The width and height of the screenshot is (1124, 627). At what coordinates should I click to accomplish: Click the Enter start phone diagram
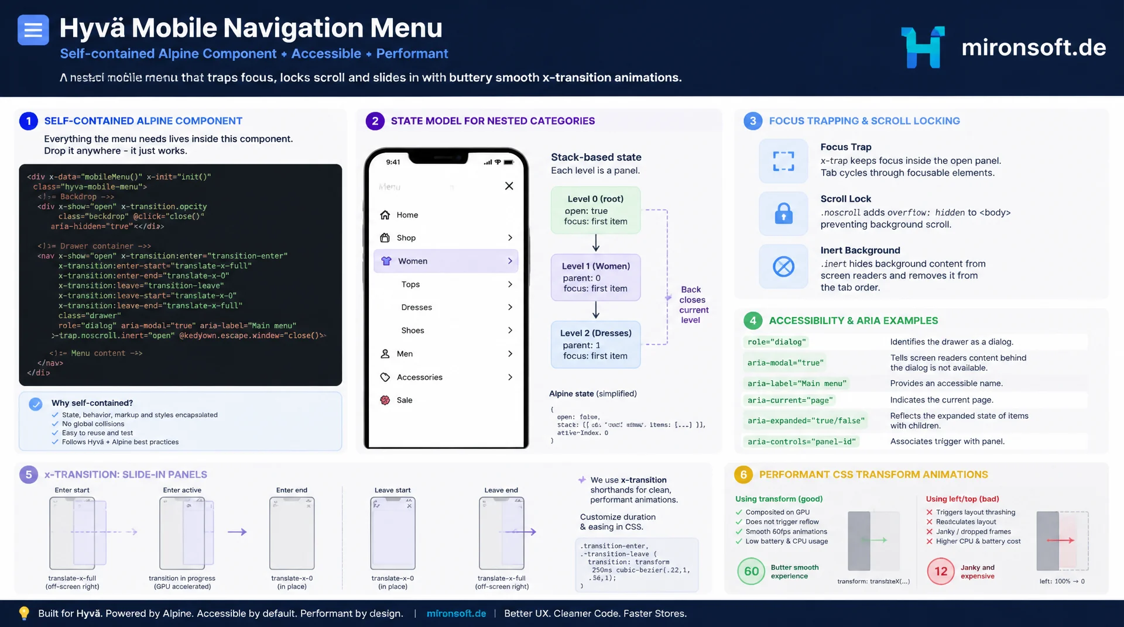(78, 533)
